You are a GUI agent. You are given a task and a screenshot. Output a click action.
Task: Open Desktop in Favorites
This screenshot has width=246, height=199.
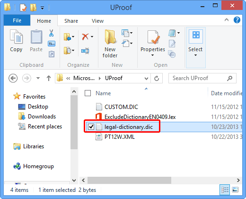(38, 107)
